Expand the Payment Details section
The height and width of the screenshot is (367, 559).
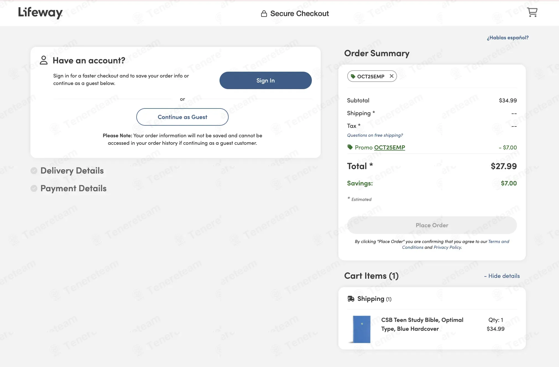[x=74, y=188]
